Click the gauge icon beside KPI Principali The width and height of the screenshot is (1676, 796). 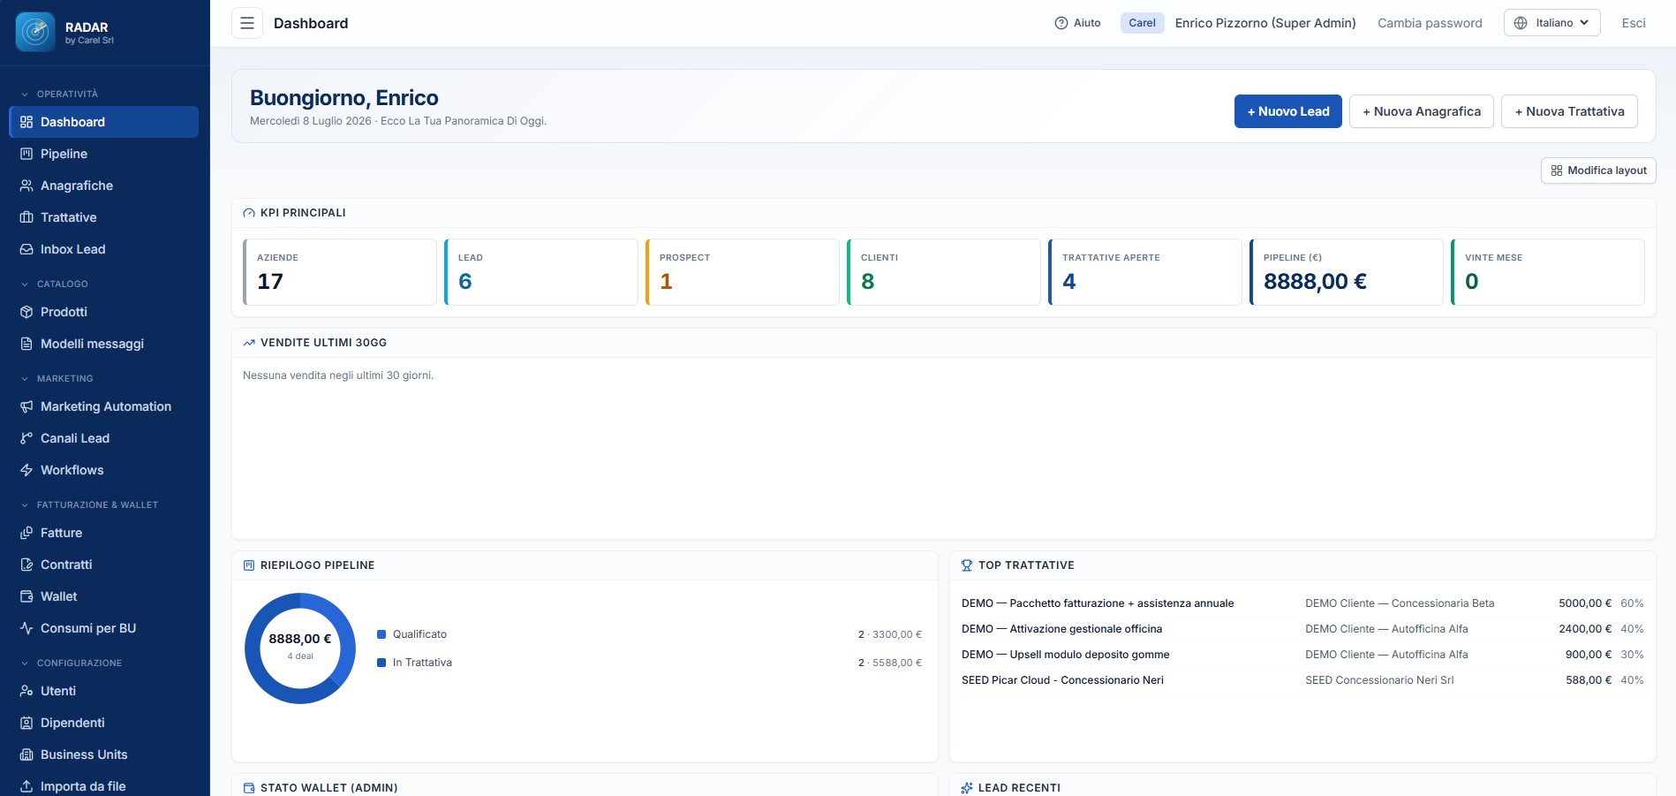pyautogui.click(x=249, y=213)
